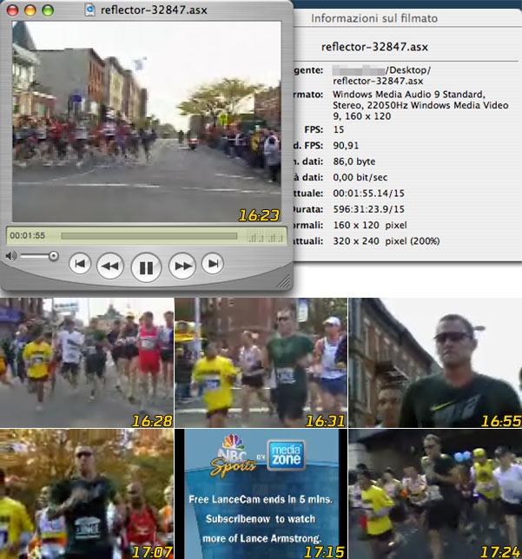522x559 pixels.
Task: Click the 0,00 bit/sec data rate value
Action: [360, 177]
